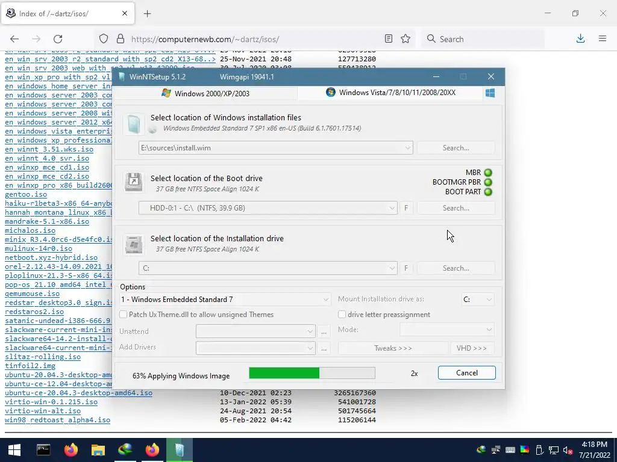Screen dimensions: 617x462
Task: Go back in Firefox
Action: (x=14, y=39)
